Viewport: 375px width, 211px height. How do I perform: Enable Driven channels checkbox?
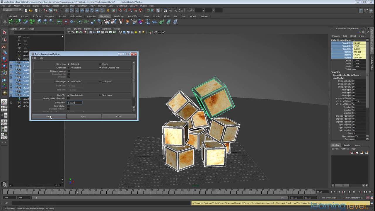pos(69,71)
